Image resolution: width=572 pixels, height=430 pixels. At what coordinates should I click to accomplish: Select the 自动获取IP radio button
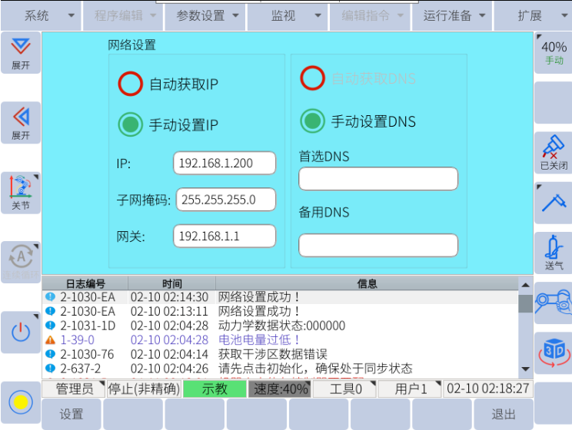click(131, 84)
